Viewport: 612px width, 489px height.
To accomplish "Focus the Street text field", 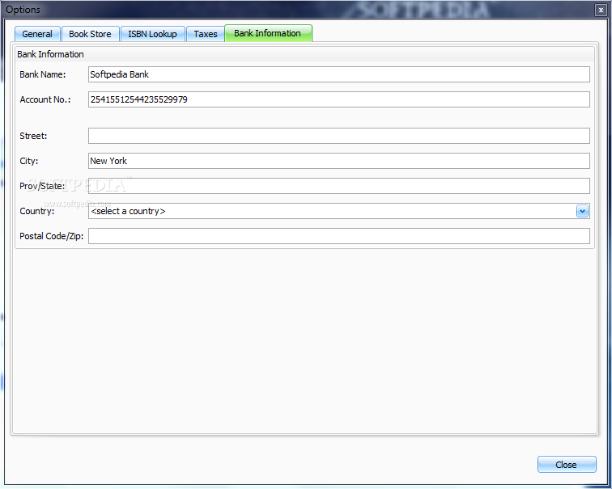I will (338, 136).
